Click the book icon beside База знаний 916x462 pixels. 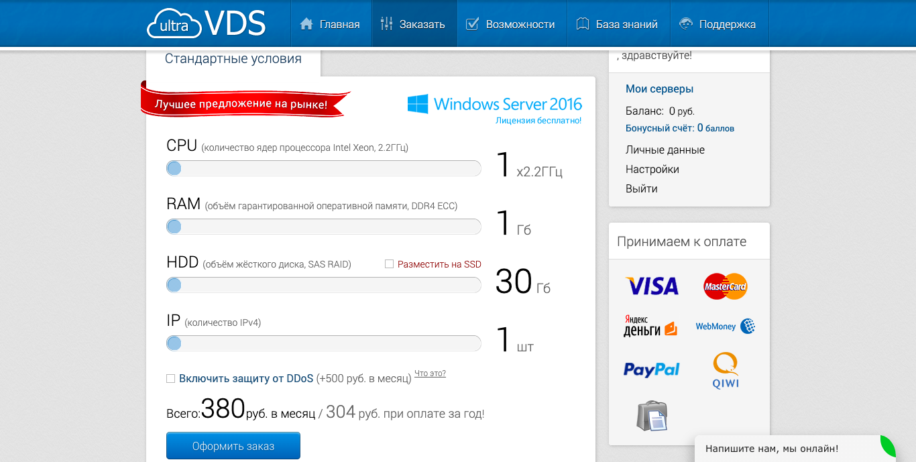[583, 24]
